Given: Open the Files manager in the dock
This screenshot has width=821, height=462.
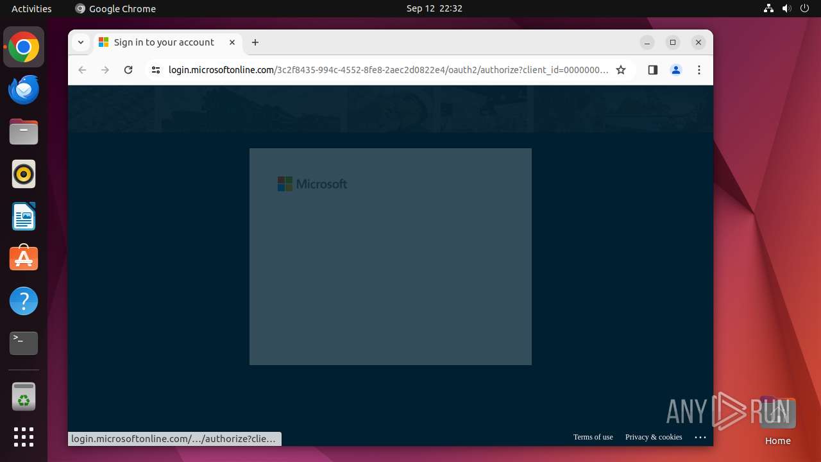Looking at the screenshot, I should point(24,132).
